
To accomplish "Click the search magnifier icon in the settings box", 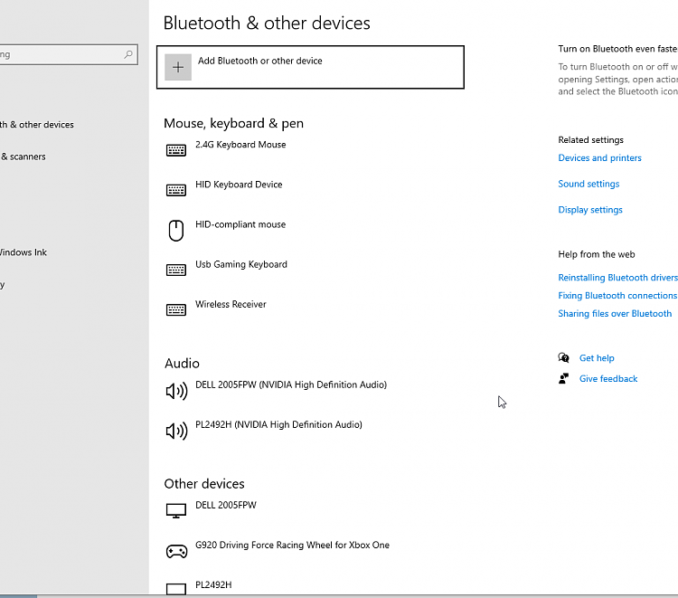I will [128, 54].
